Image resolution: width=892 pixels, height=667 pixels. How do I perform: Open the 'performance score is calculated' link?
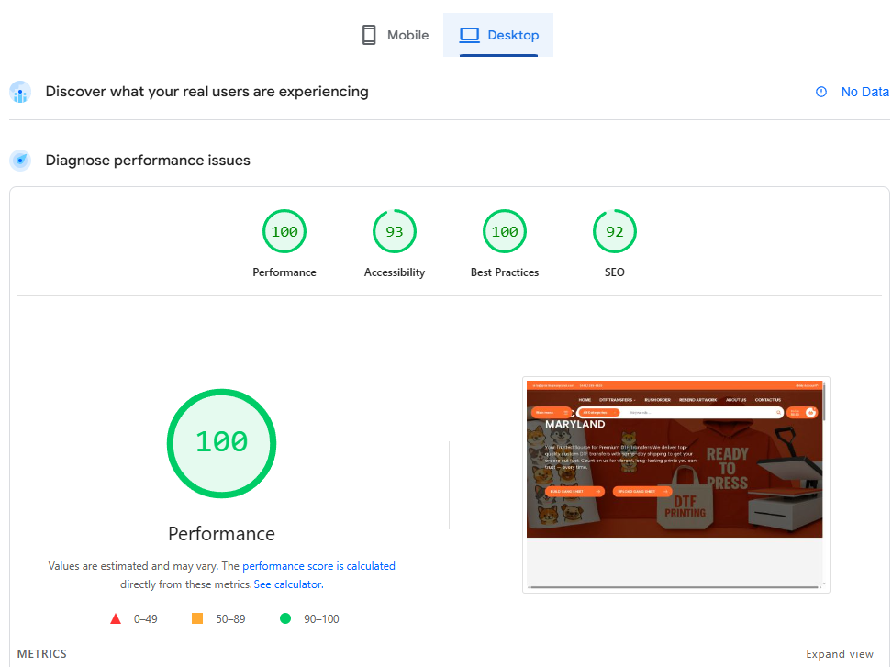318,566
